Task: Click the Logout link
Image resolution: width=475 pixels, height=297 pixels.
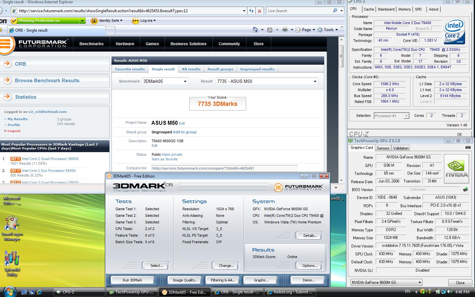Action: 14,131
